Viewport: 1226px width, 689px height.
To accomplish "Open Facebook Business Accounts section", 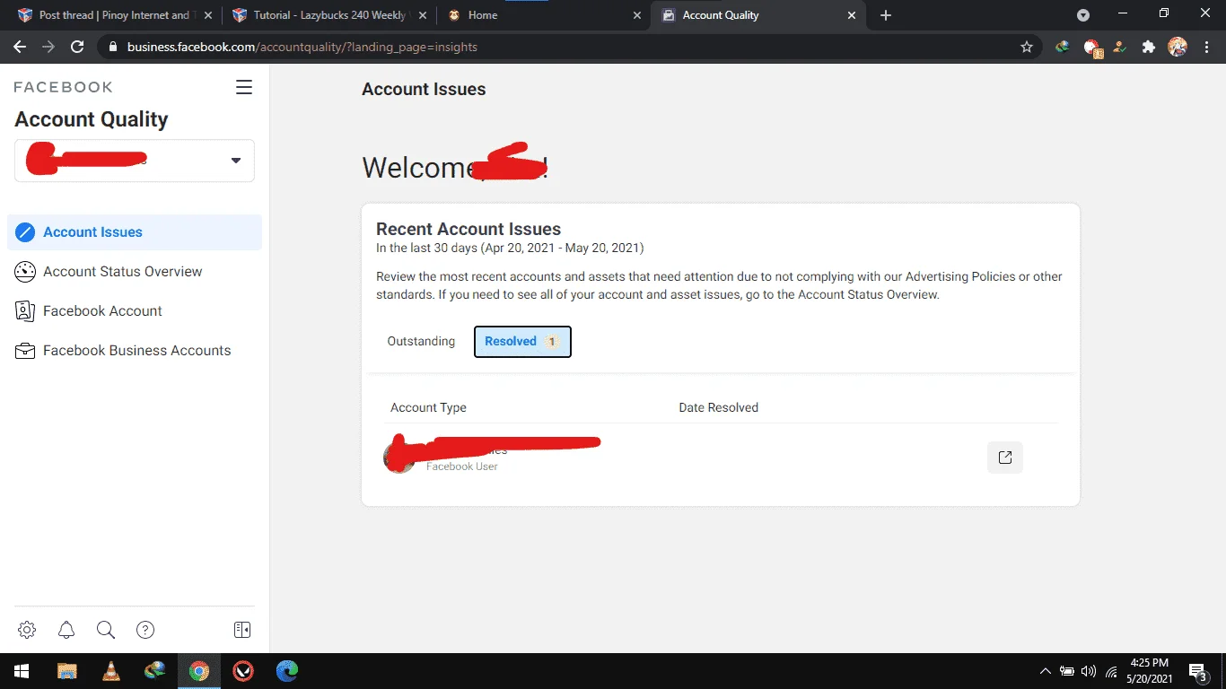I will coord(135,351).
